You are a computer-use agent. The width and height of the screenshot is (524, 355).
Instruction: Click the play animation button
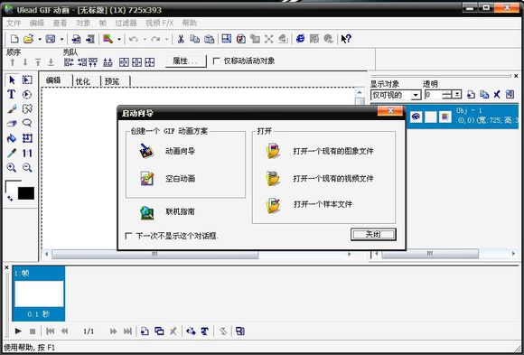18,331
